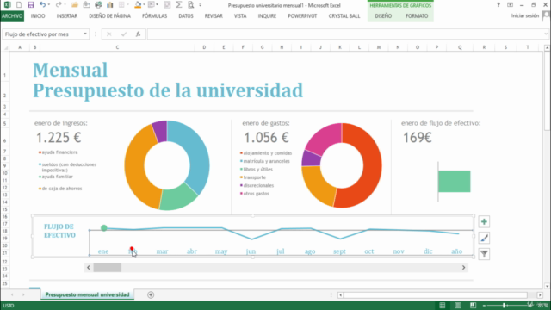Open the dropdown beside the table-style icon
This screenshot has height=310, width=551.
tap(157, 5)
